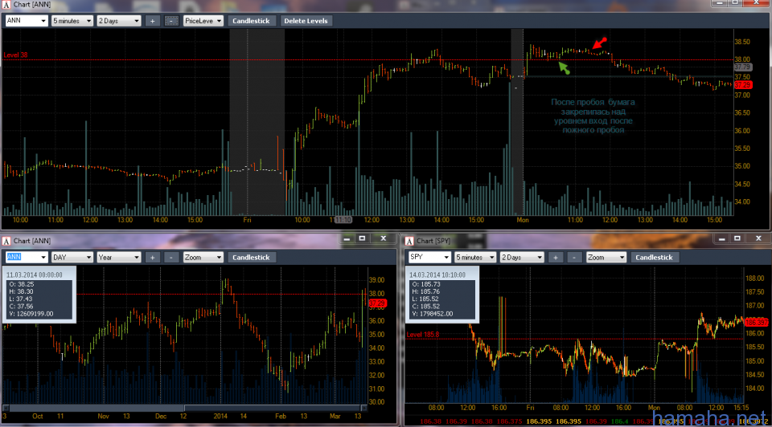
Task: Click minus zoom button in SPY chart
Action: [x=574, y=257]
